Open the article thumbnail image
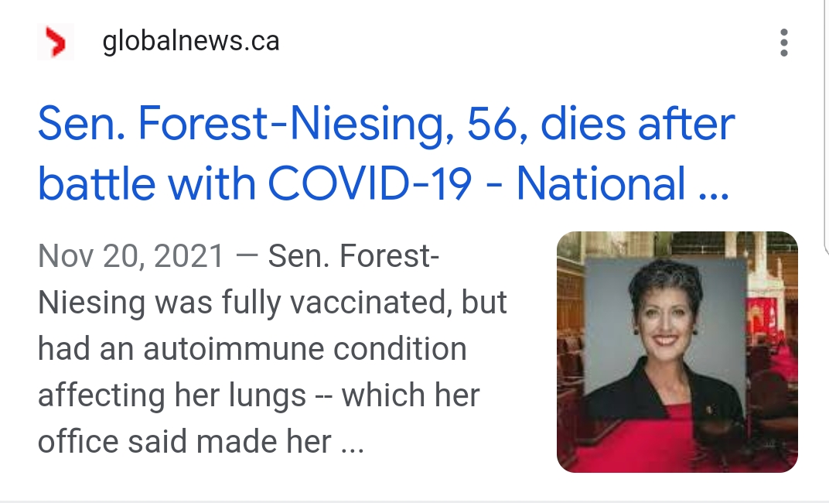 pyautogui.click(x=677, y=352)
